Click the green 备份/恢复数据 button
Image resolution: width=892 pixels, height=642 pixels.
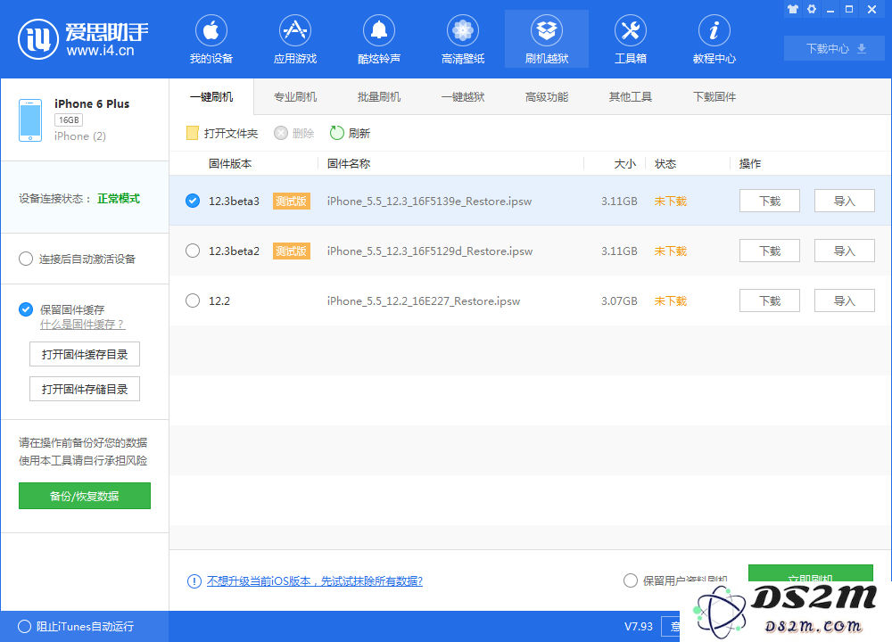[85, 496]
